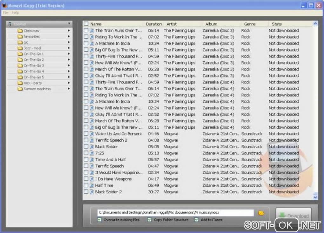Click the destination folder path field
Viewport: 324px width, 233px height.
pyautogui.click(x=175, y=213)
